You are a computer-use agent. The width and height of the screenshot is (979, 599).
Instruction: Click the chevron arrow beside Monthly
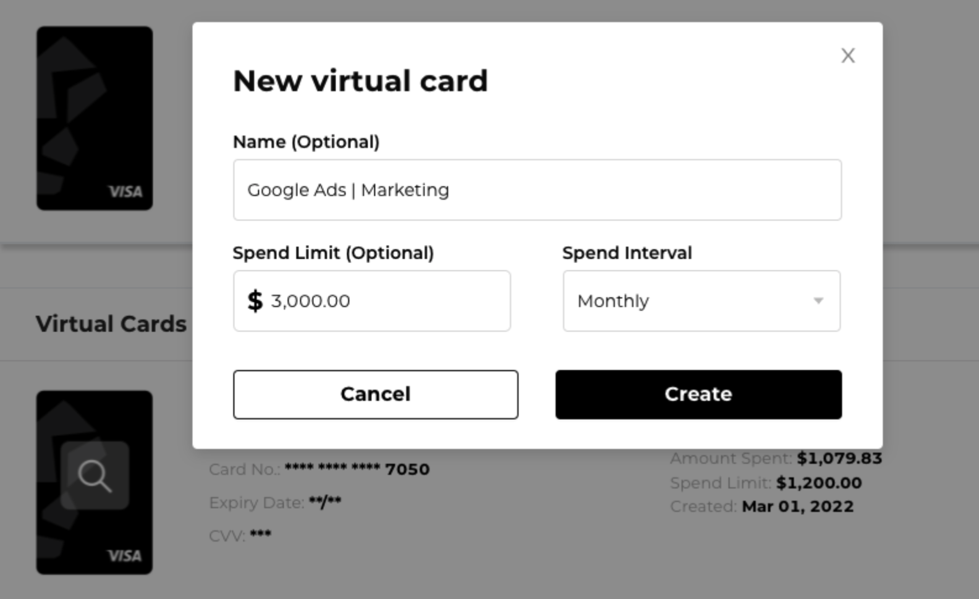(819, 301)
